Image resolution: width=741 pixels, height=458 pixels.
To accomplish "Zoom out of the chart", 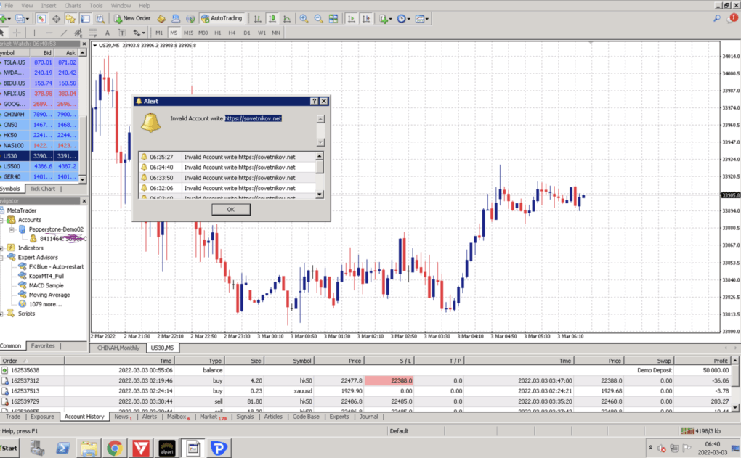I will (318, 18).
